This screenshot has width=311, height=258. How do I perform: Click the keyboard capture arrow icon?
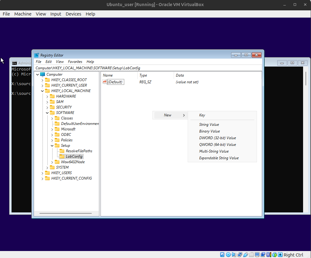(280, 255)
